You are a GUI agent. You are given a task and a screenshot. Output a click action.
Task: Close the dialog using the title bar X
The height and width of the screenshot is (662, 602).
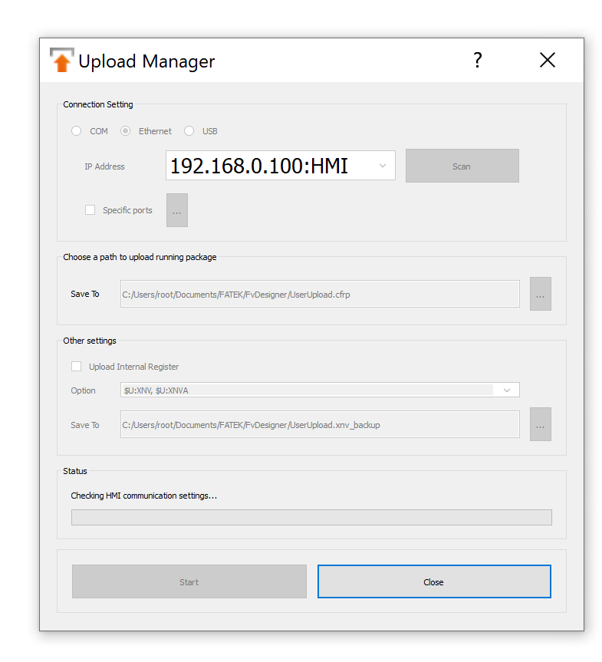pyautogui.click(x=547, y=60)
